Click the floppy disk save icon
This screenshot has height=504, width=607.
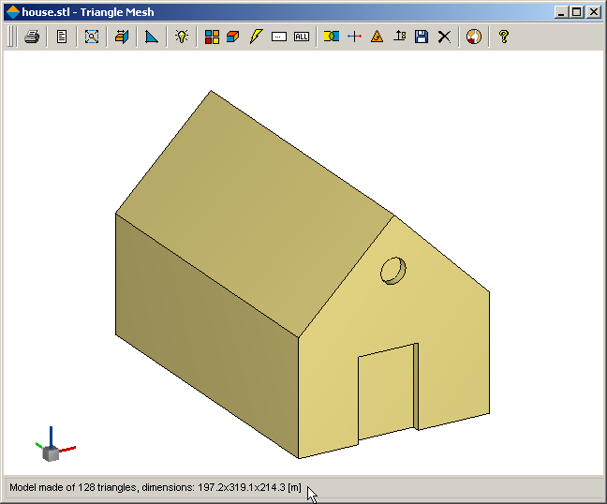(x=422, y=37)
